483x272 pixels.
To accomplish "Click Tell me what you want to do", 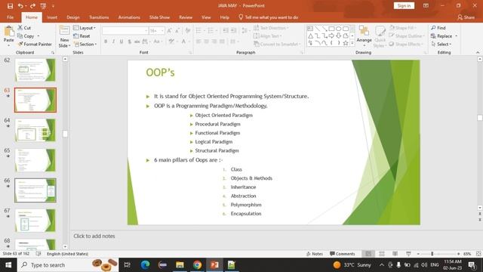I will pos(269,17).
